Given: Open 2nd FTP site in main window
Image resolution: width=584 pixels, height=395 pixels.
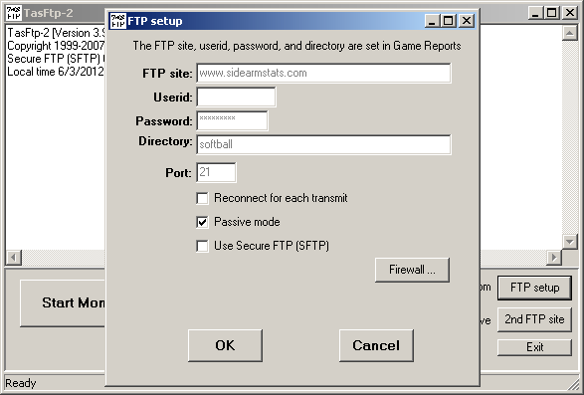Looking at the screenshot, I should [534, 319].
